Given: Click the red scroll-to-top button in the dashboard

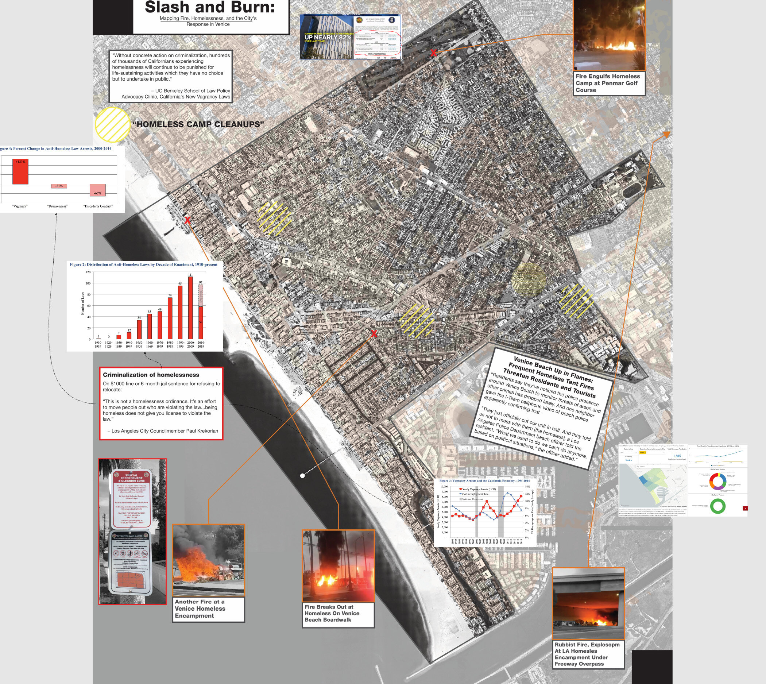Looking at the screenshot, I should pyautogui.click(x=746, y=509).
